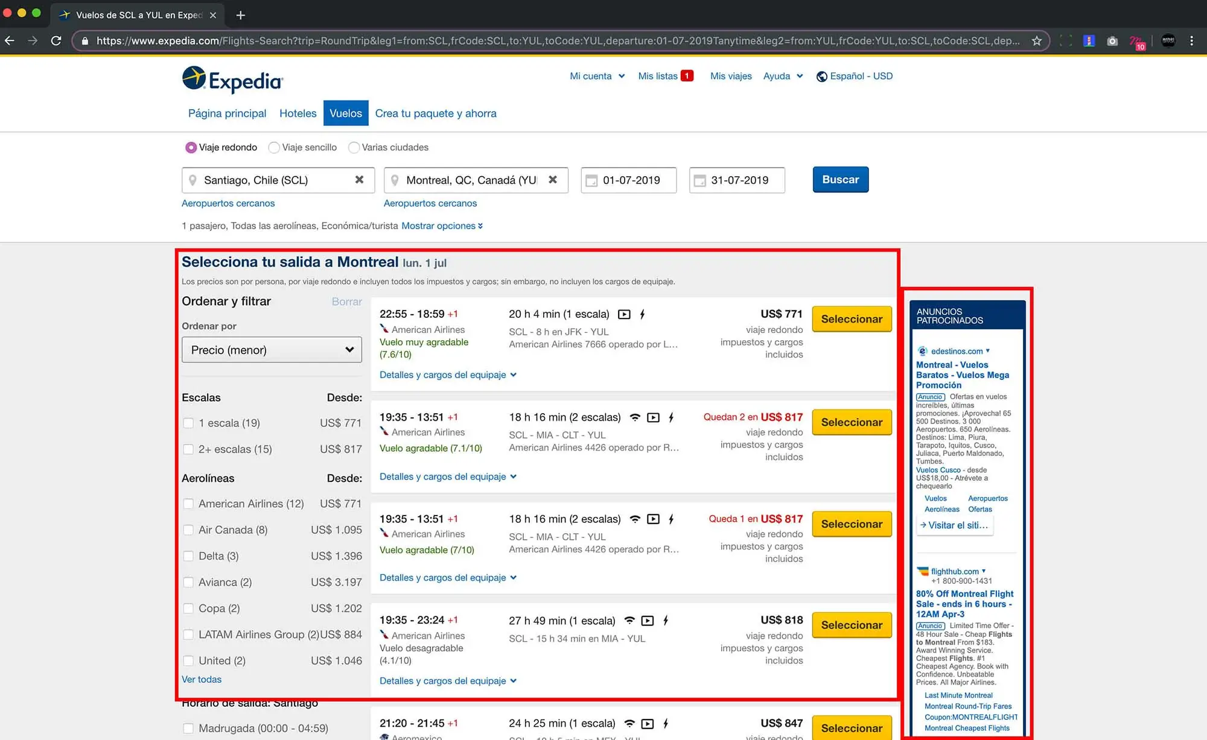Open return date calendar icon

699,180
